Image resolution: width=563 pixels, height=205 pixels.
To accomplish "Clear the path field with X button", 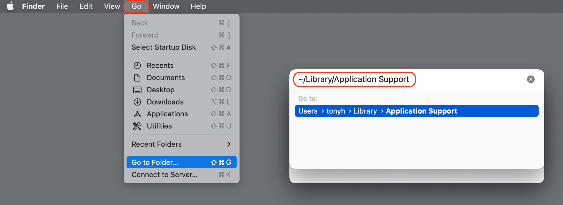I will 531,79.
